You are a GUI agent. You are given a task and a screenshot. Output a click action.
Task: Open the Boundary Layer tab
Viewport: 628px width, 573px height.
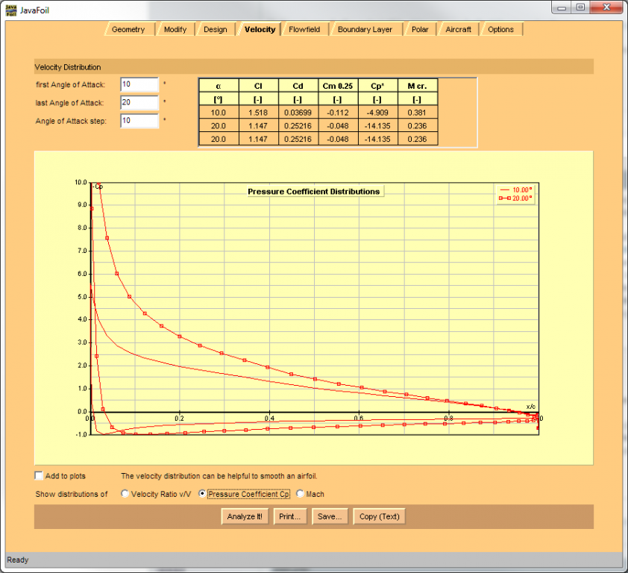pyautogui.click(x=365, y=30)
